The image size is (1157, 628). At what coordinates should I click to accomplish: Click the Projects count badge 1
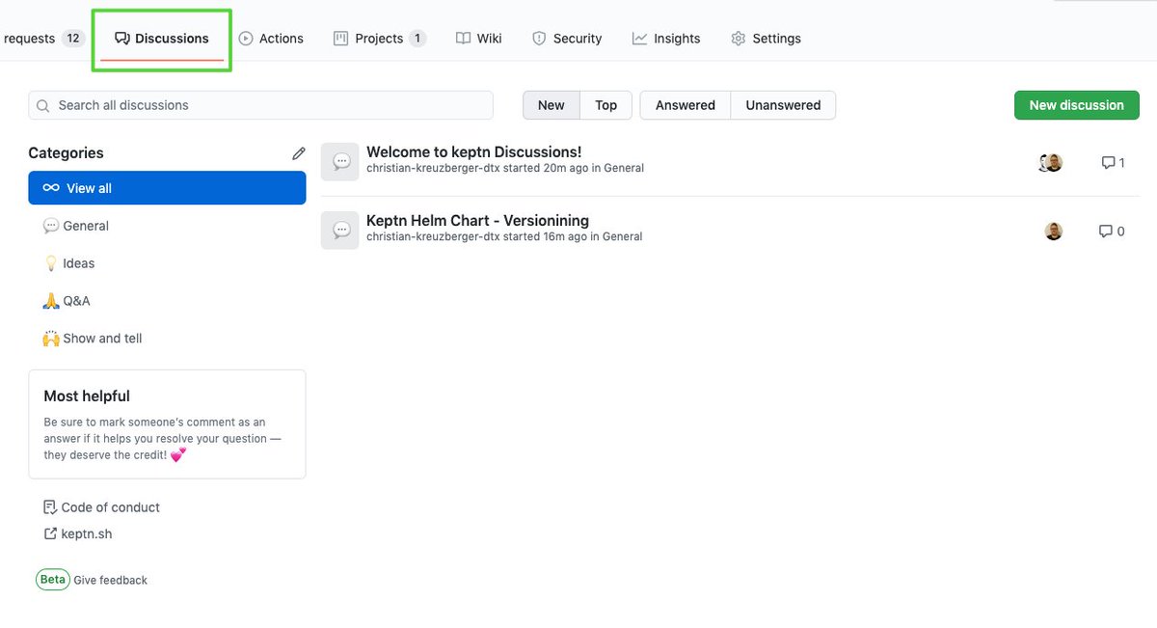[417, 39]
